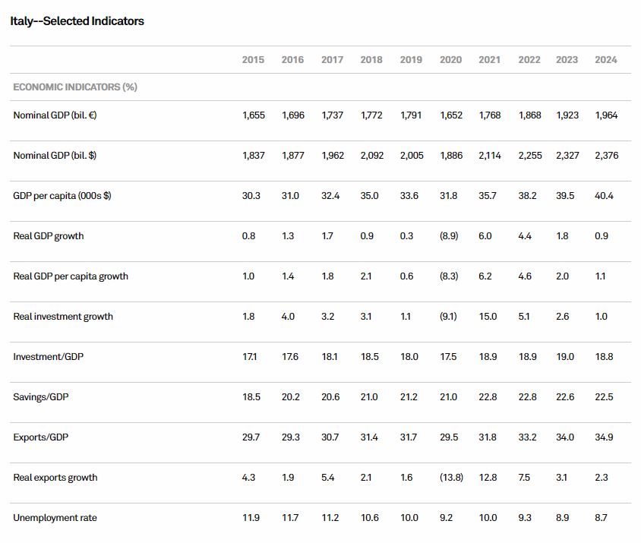Screen dimensions: 641x543
Task: Click the 2021 Real investment growth value 15.0
Action: pyautogui.click(x=488, y=317)
